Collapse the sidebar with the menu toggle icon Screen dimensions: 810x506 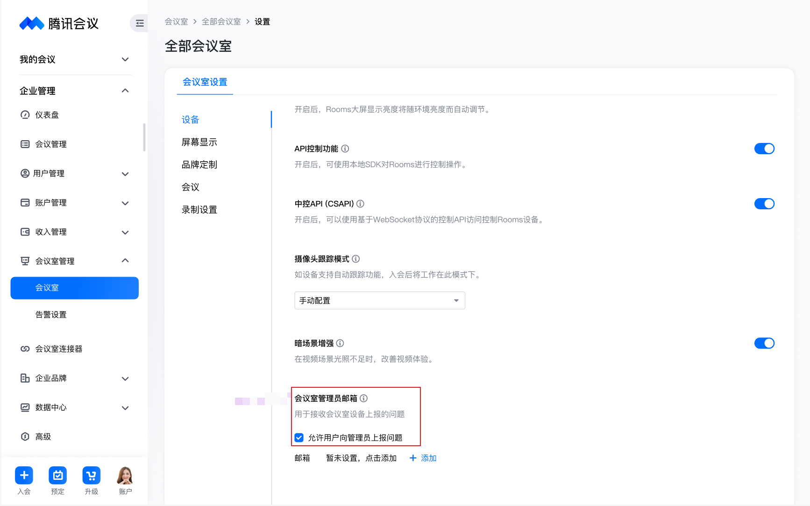click(x=139, y=23)
